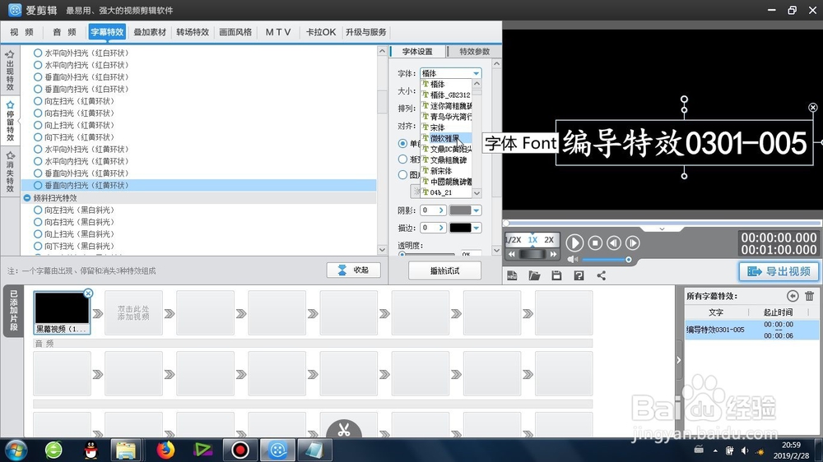The height and width of the screenshot is (462, 823).
Task: Close the subtitle text box in preview
Action: pyautogui.click(x=812, y=108)
